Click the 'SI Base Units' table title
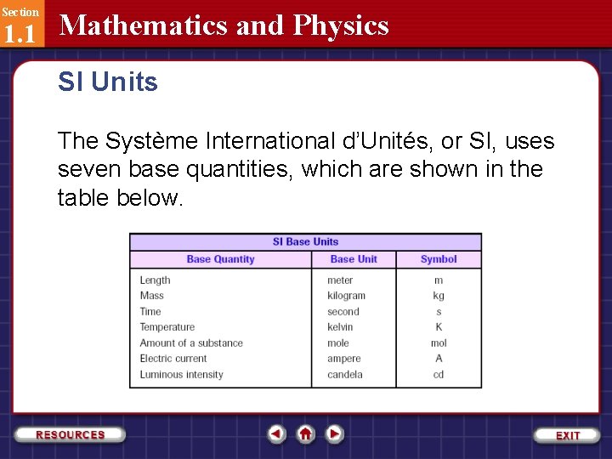The image size is (612, 459). 306,242
